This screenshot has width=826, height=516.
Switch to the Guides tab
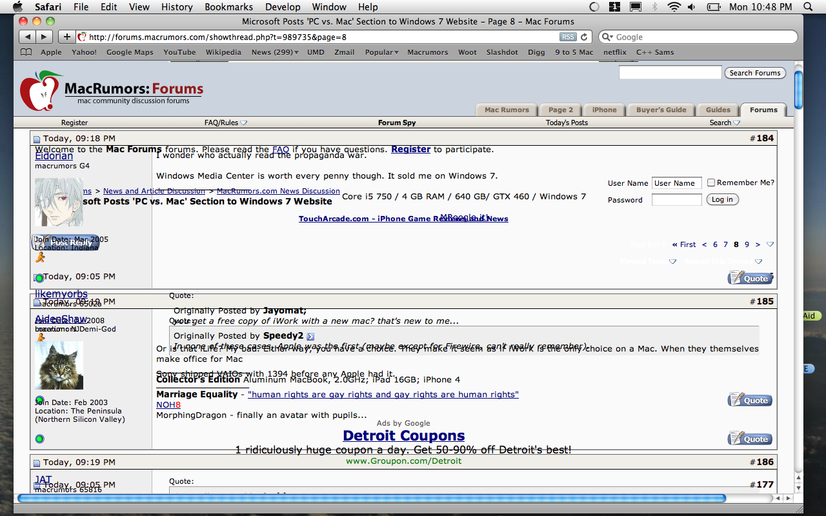click(718, 110)
